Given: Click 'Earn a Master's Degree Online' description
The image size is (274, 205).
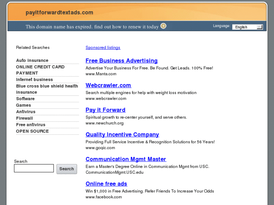Looking at the screenshot, I should [147, 166].
